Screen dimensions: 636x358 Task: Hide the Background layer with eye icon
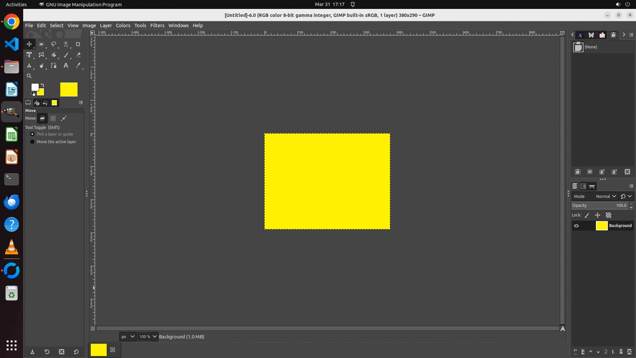click(x=576, y=226)
